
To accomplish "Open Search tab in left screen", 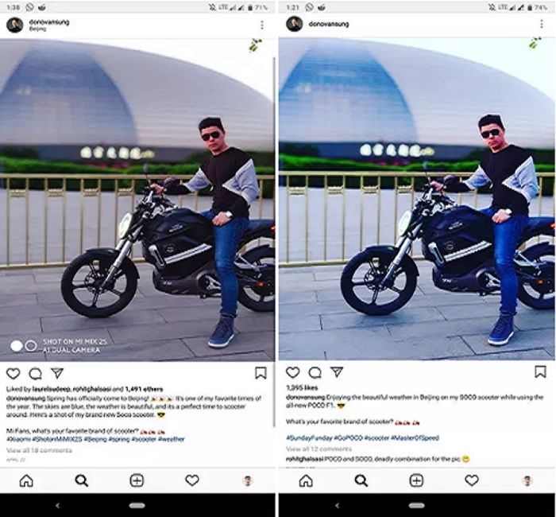I will pos(82,480).
